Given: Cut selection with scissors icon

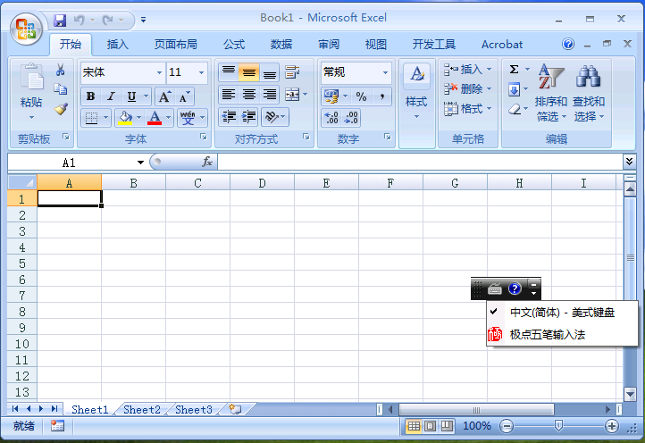Looking at the screenshot, I should (x=61, y=70).
